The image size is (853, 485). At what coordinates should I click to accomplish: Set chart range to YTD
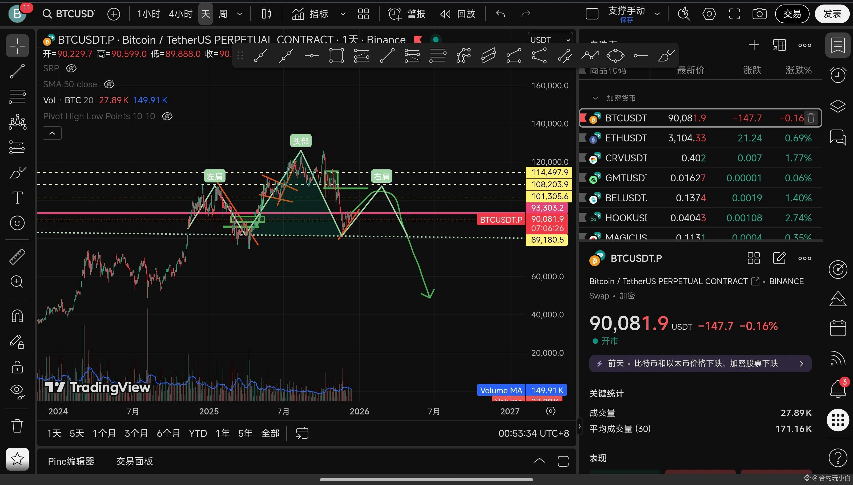(198, 433)
